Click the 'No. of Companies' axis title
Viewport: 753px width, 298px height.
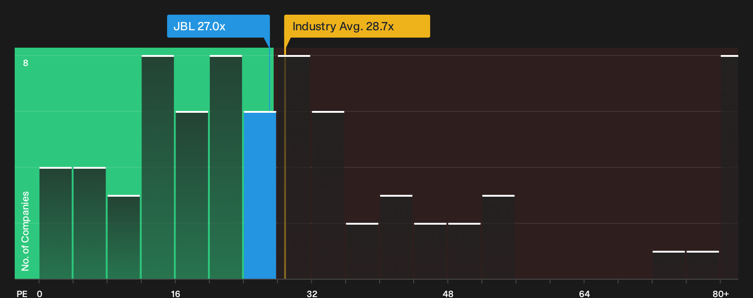click(x=25, y=231)
